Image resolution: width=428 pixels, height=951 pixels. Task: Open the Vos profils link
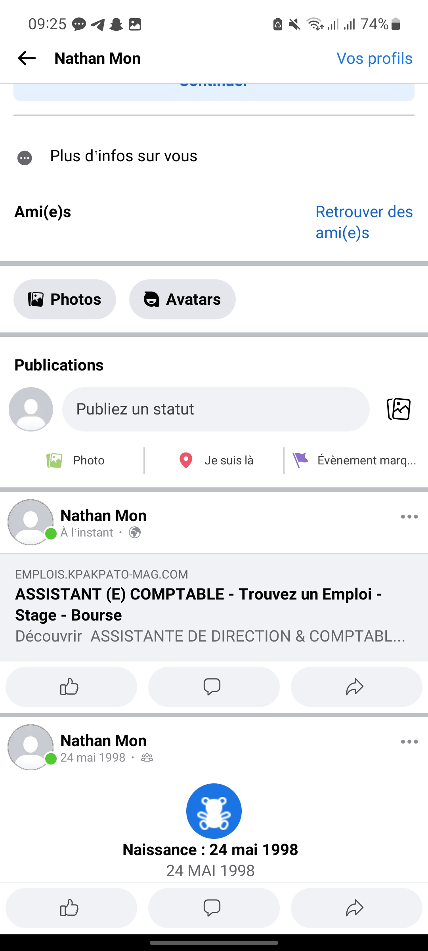point(374,58)
